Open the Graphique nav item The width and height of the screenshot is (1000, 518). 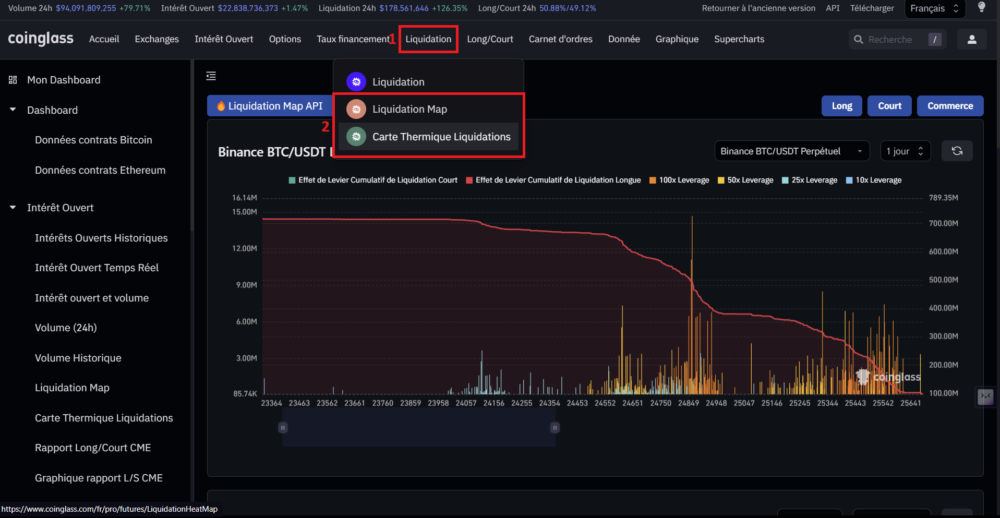677,39
